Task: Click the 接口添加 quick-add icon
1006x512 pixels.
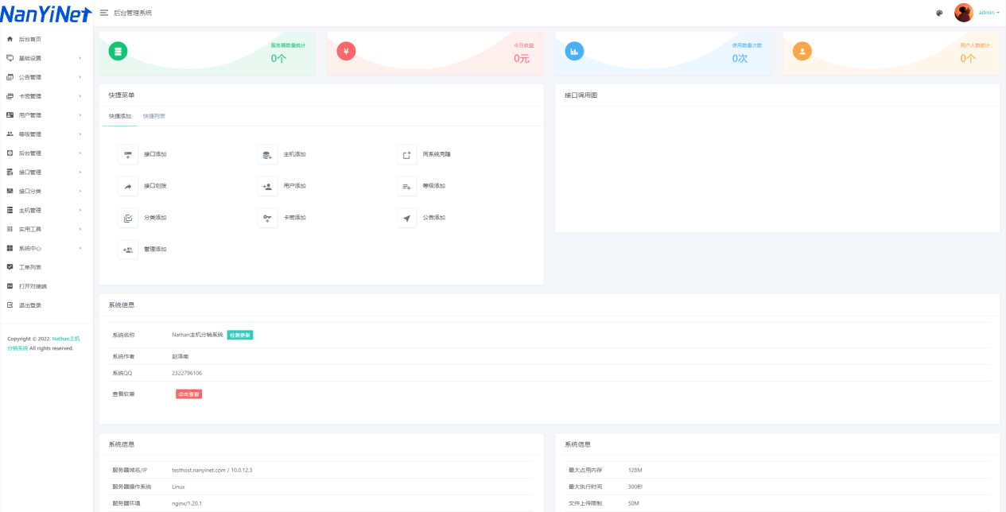Action: [x=128, y=154]
